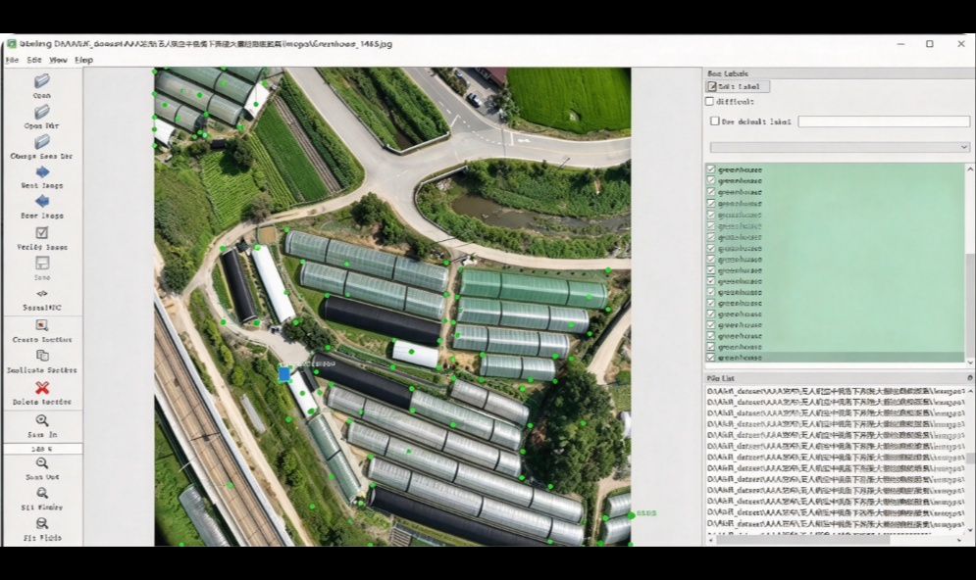Switch annotation format via PascalVOC icon
Image resolution: width=976 pixels, height=580 pixels.
42,293
